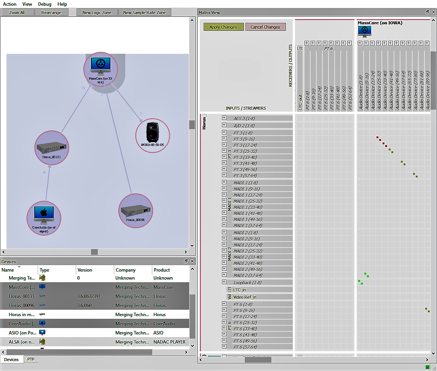Select the Horus_80131 row in Devices list
Screen dimensions: 437x371
pos(21,296)
